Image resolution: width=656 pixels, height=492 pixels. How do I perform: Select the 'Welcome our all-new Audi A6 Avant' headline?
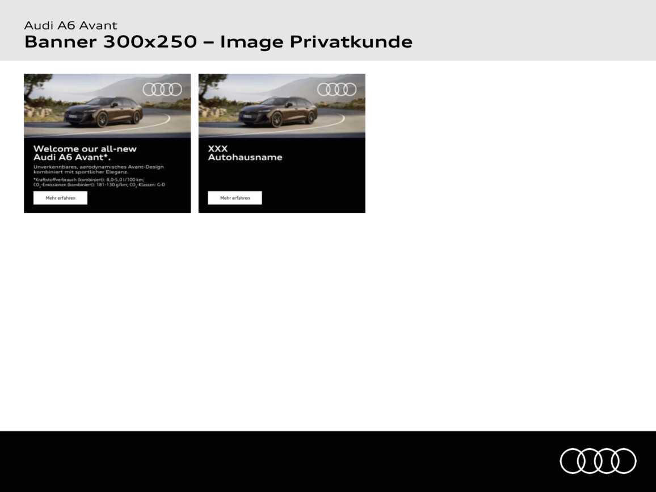(x=85, y=153)
